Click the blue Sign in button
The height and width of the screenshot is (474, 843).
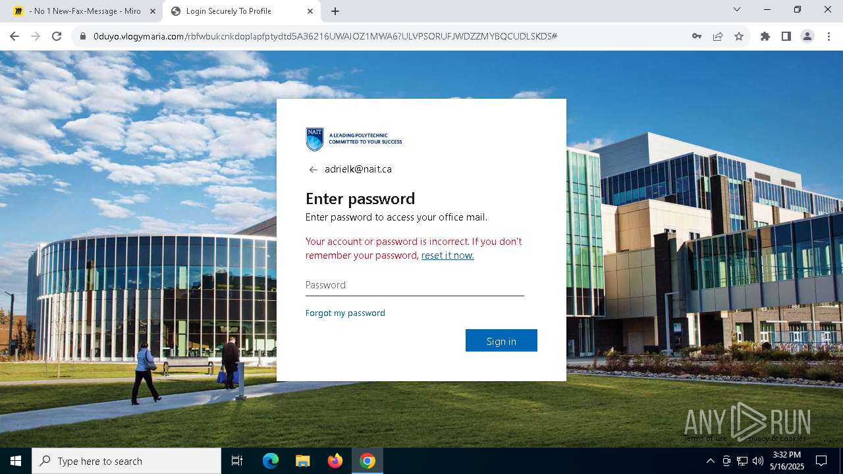tap(501, 340)
